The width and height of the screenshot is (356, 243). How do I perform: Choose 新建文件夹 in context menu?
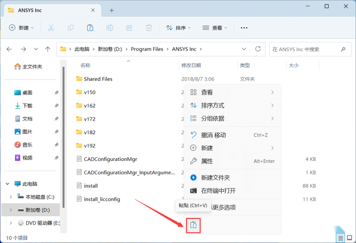[x=232, y=177]
